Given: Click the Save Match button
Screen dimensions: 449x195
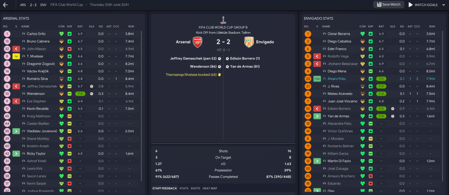Looking at the screenshot, I should [389, 4].
